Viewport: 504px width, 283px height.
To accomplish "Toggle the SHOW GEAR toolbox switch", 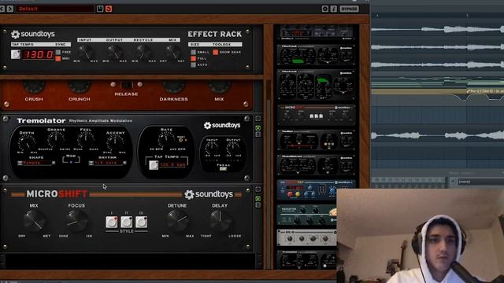I will coord(215,52).
